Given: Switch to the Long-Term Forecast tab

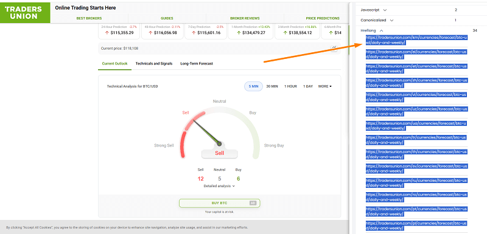Looking at the screenshot, I should [197, 64].
